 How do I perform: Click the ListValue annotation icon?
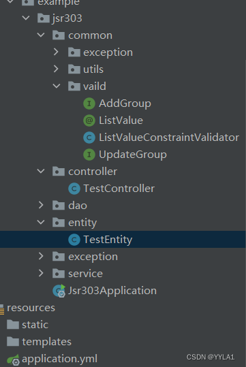click(x=89, y=121)
